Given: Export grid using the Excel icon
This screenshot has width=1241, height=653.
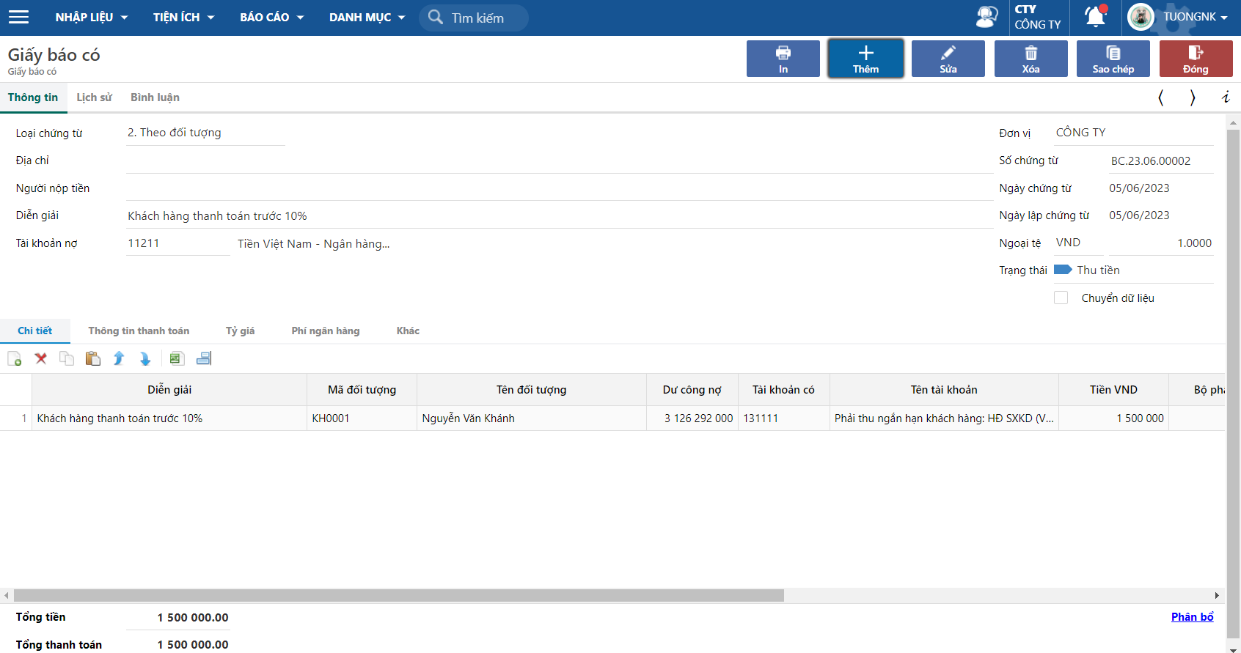Looking at the screenshot, I should [176, 358].
